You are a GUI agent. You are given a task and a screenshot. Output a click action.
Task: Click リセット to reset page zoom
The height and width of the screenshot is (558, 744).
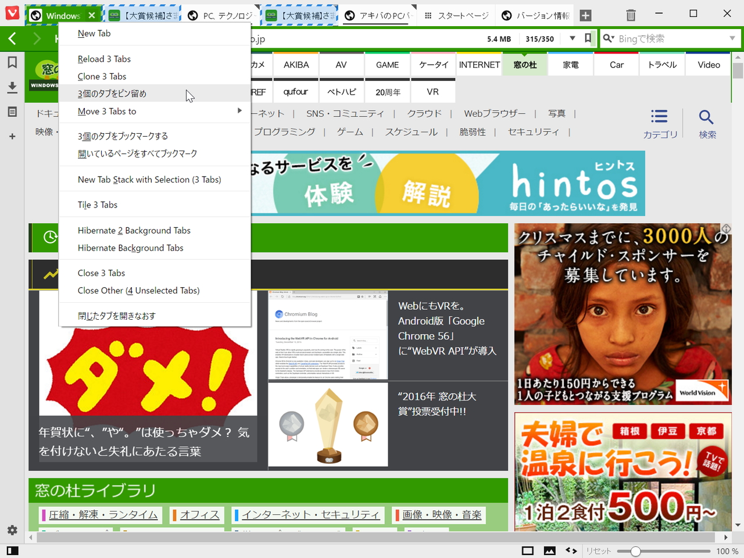(599, 551)
